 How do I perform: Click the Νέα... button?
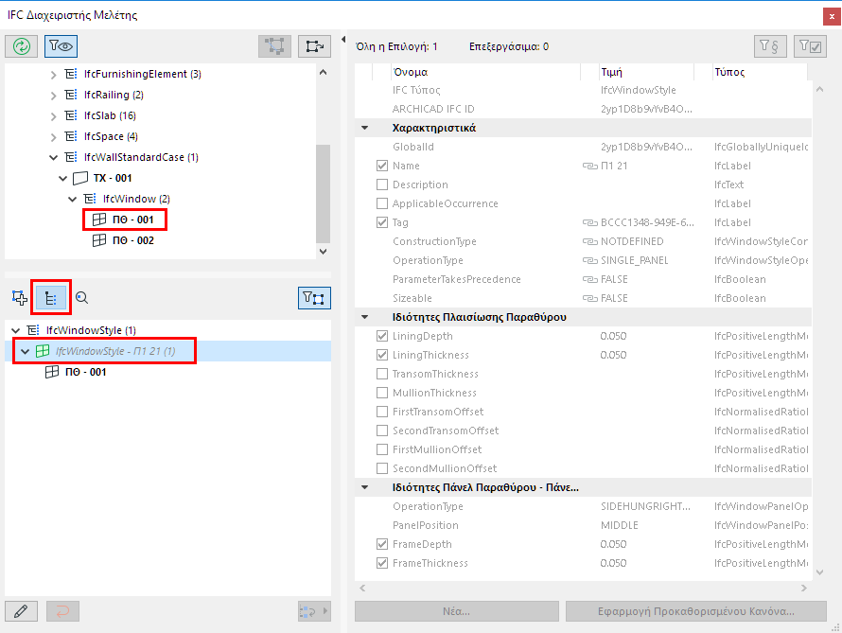click(456, 611)
